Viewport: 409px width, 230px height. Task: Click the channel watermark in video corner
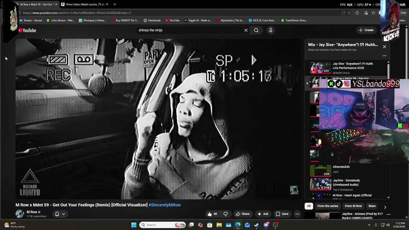(x=294, y=190)
